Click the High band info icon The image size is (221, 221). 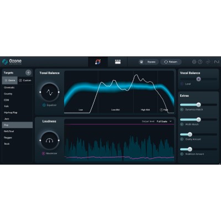[161, 110]
